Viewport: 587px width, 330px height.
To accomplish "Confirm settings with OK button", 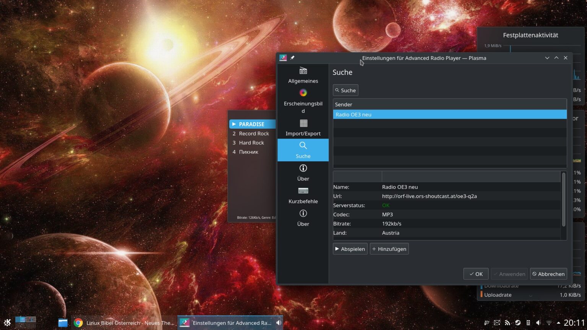I will (x=476, y=274).
